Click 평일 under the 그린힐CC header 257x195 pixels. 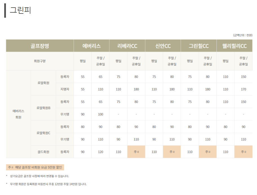tap(190, 61)
